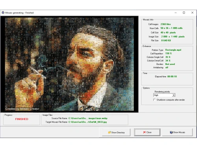197x148 pixels.
Task: Click the Elapsed time 00:00:10 value
Action: [x=172, y=77]
